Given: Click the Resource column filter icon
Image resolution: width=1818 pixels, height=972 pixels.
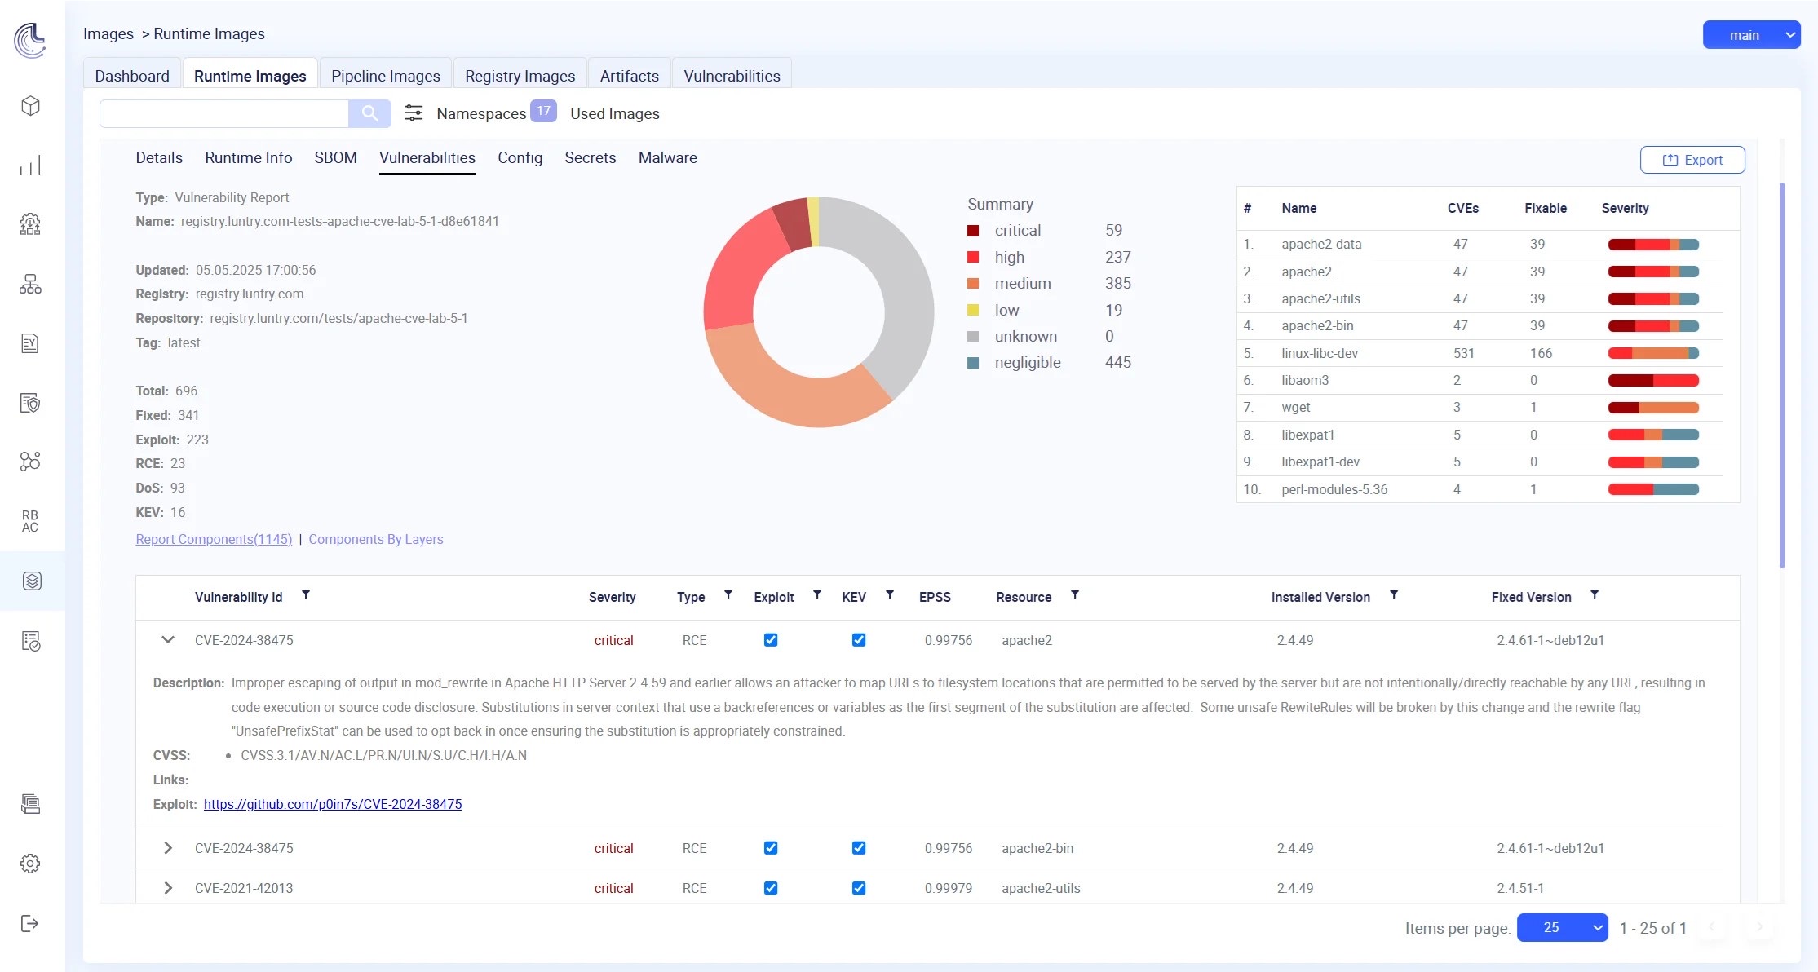Looking at the screenshot, I should (1075, 595).
